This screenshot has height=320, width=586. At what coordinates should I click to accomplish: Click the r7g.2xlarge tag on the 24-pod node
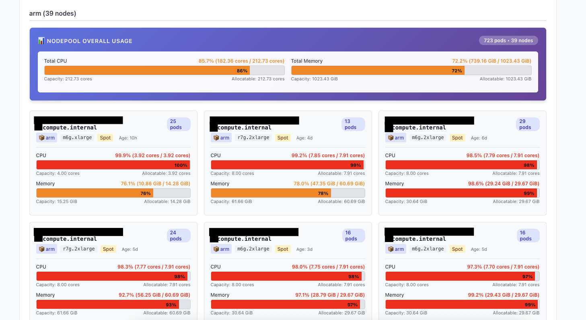(x=78, y=249)
